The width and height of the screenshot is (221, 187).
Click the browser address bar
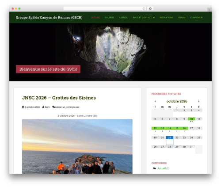tap(105, 8)
